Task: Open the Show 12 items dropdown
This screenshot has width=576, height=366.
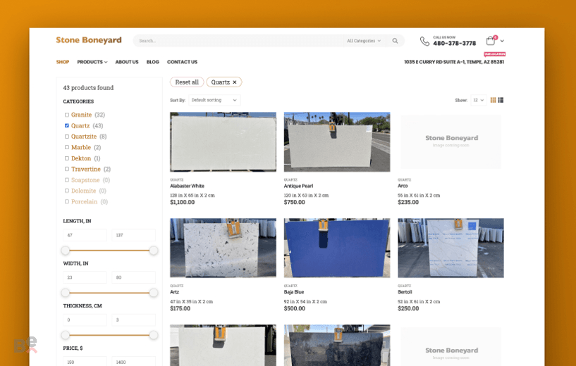Action: [478, 100]
